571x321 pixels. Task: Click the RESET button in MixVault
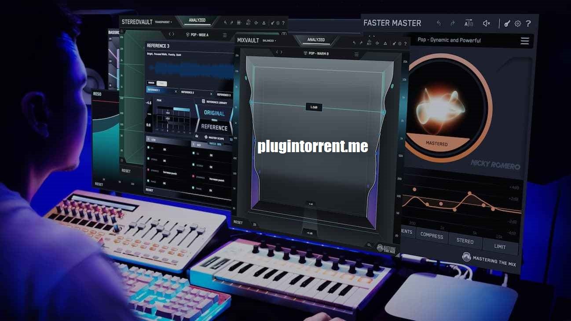(238, 223)
